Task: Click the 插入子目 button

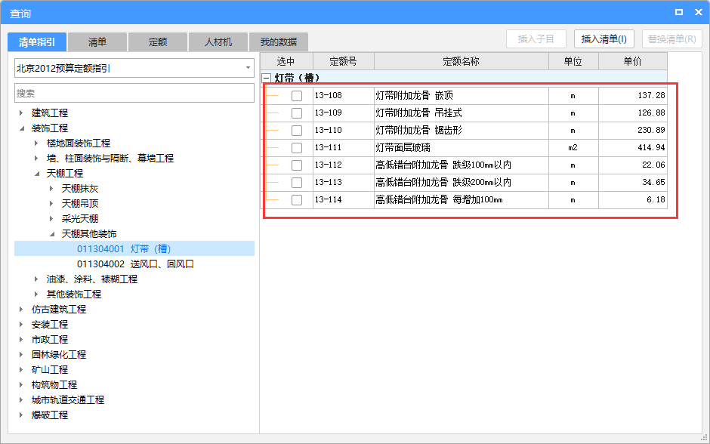Action: [536, 39]
